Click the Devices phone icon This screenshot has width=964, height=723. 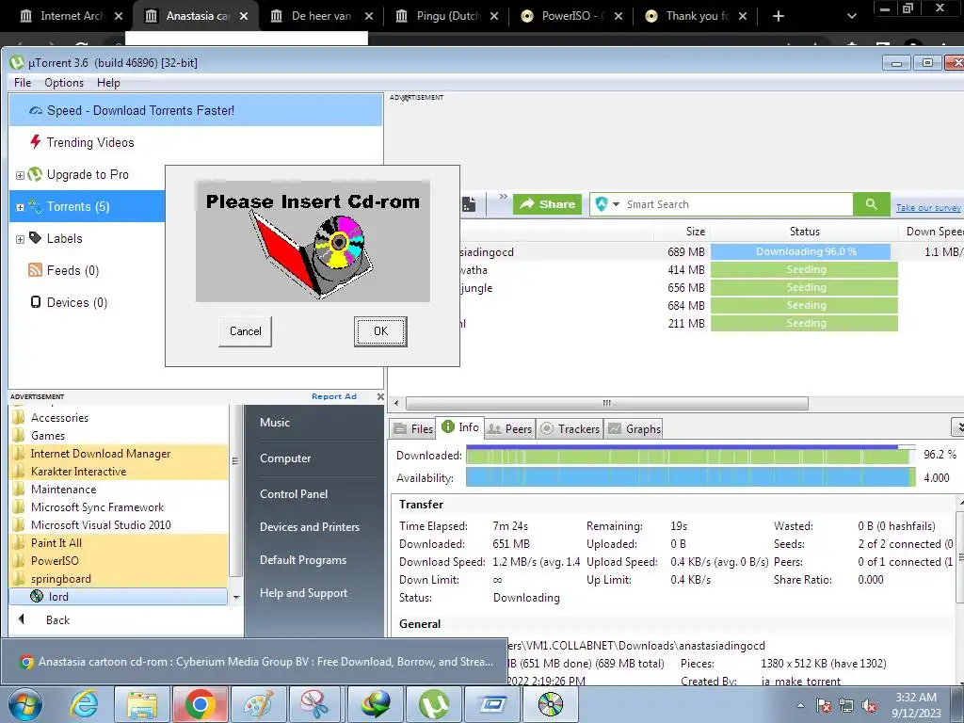pos(36,302)
